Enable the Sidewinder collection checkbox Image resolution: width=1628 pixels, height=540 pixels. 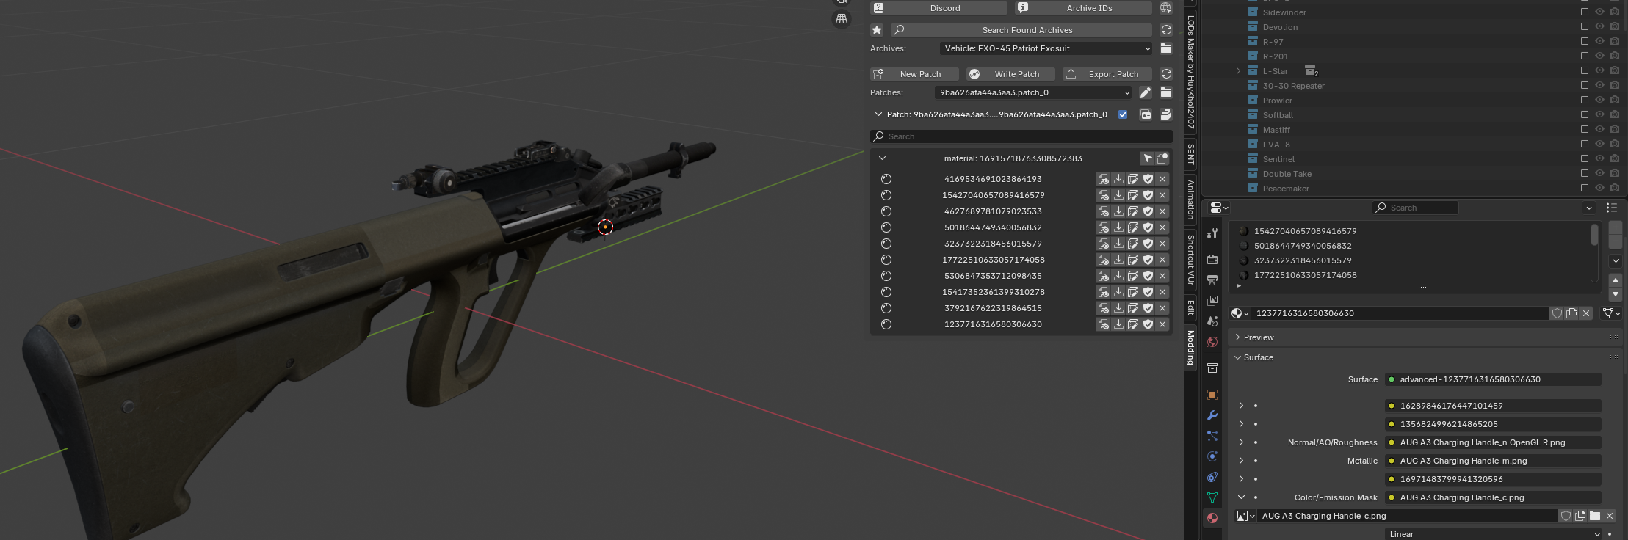tap(1585, 12)
